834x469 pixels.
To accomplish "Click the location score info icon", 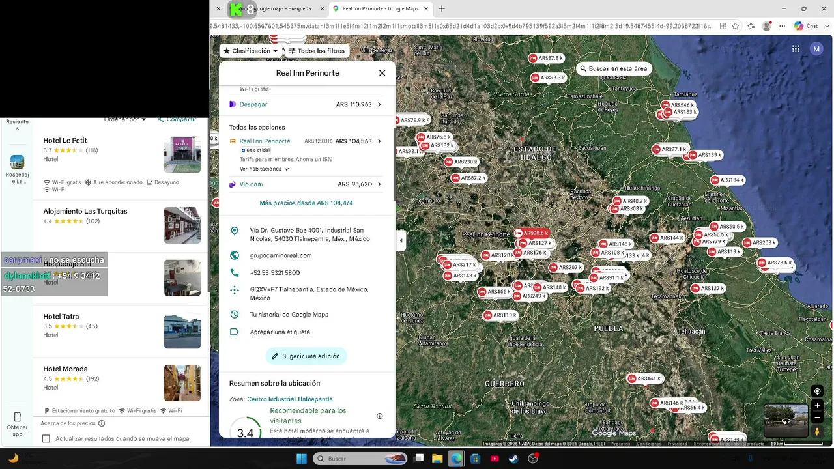I will pos(380,416).
